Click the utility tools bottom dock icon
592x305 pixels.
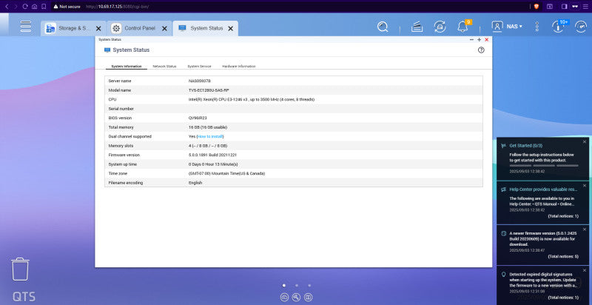(297, 298)
